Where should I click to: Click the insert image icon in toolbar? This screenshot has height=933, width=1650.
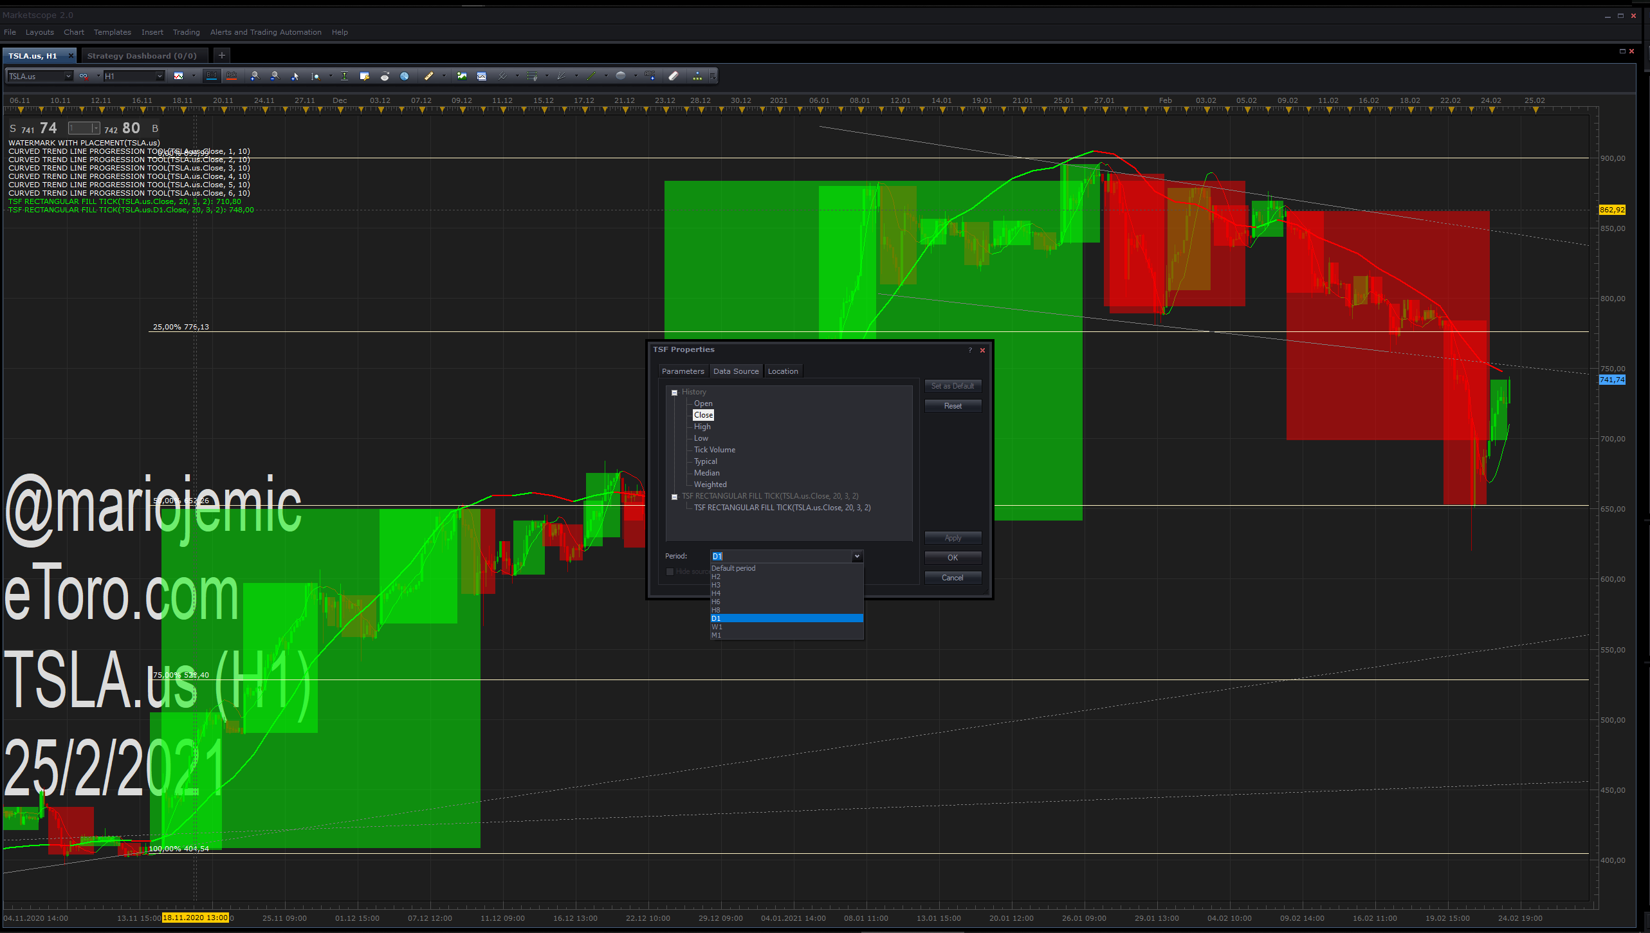[x=462, y=76]
